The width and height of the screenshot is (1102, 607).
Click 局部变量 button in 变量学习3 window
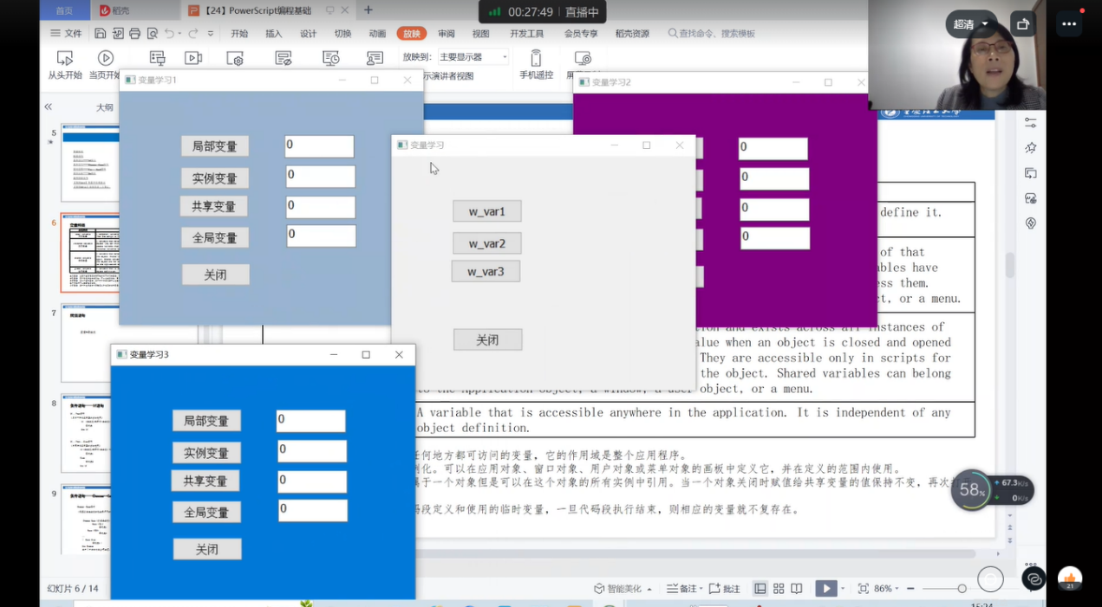[x=206, y=421]
